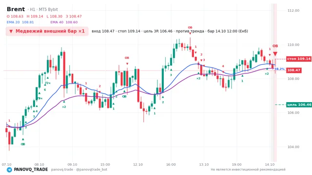Click the 104.00 price axis label

tap(293, 147)
